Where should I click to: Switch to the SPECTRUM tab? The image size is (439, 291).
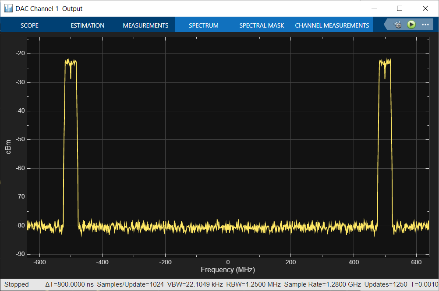pyautogui.click(x=203, y=25)
